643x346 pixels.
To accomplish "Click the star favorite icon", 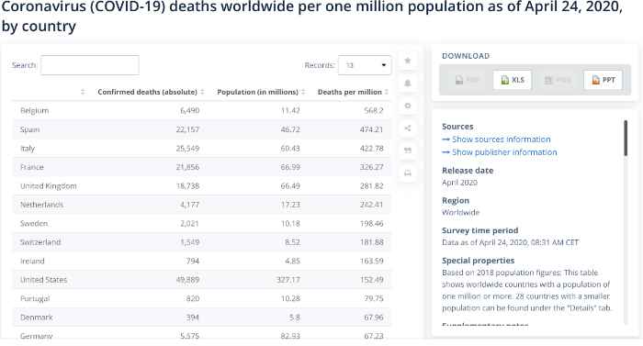I will click(x=408, y=61).
